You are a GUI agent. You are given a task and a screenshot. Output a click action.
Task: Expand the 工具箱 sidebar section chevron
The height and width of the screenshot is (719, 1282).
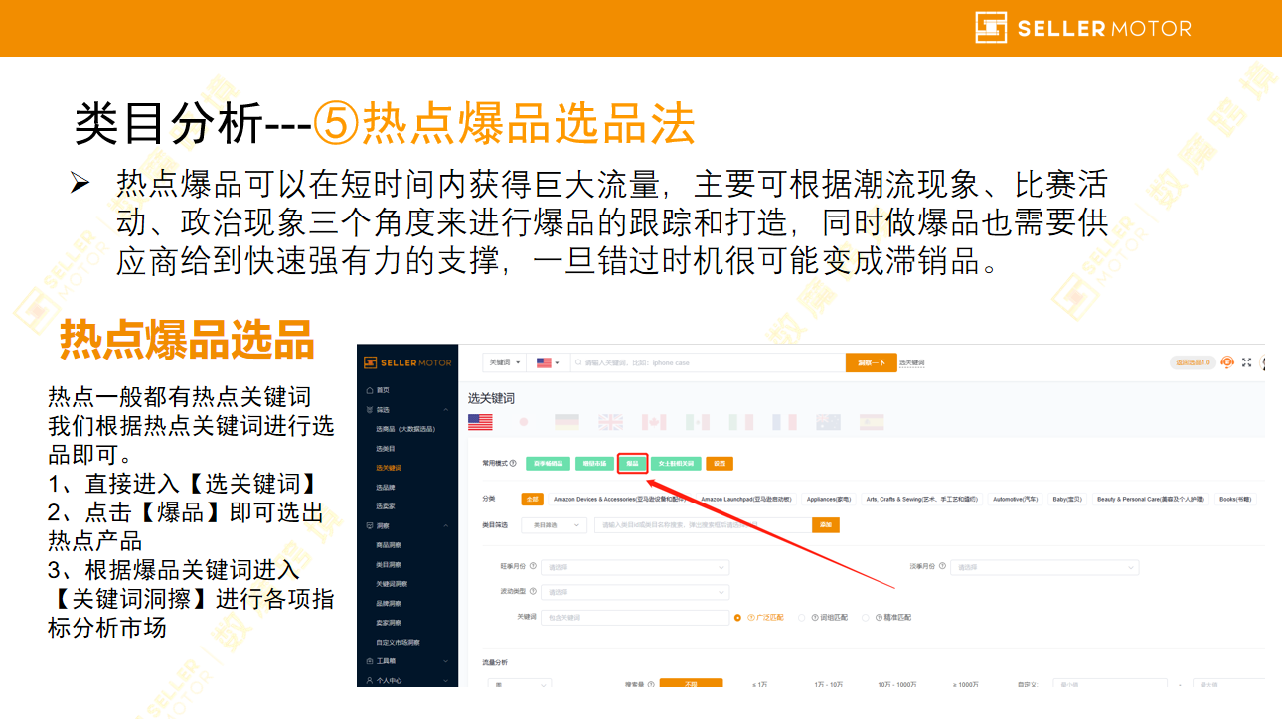[446, 660]
